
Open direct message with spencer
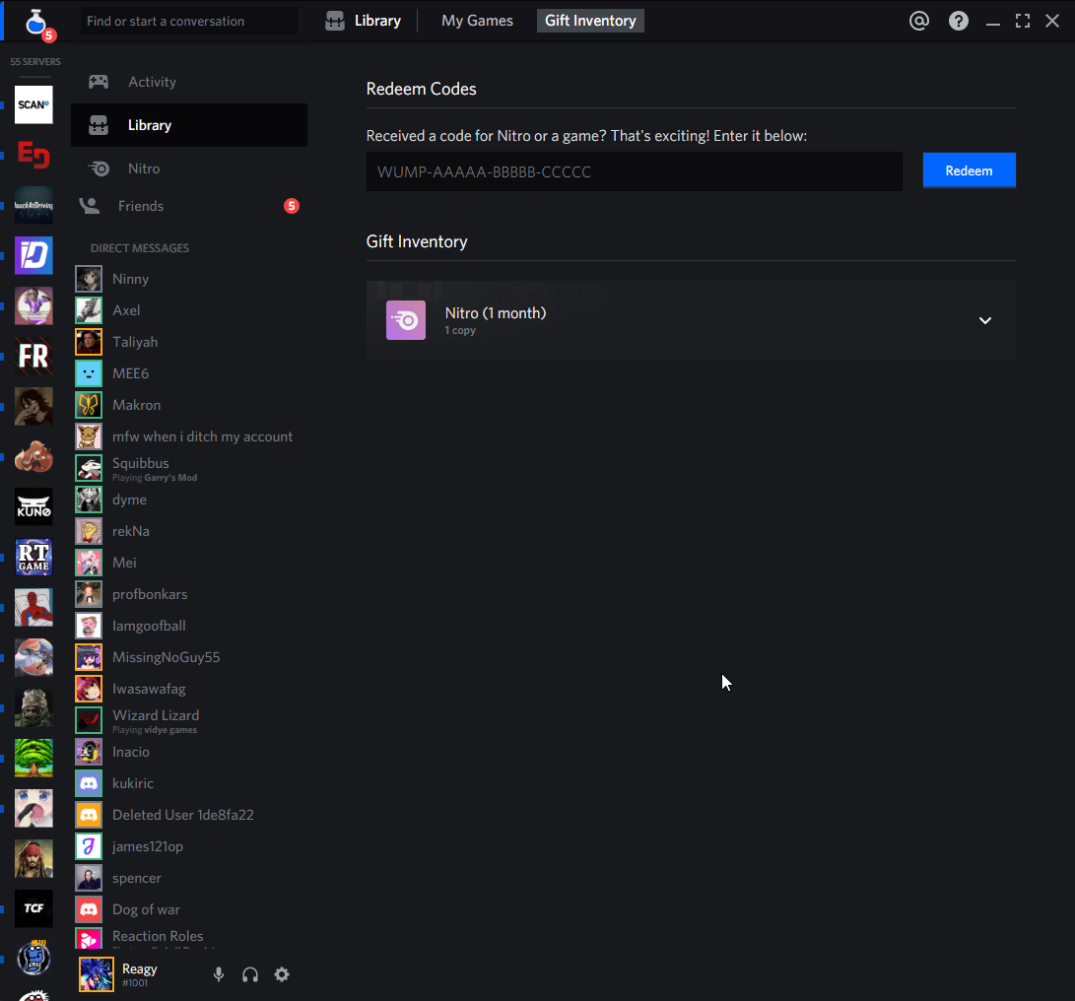pos(189,878)
